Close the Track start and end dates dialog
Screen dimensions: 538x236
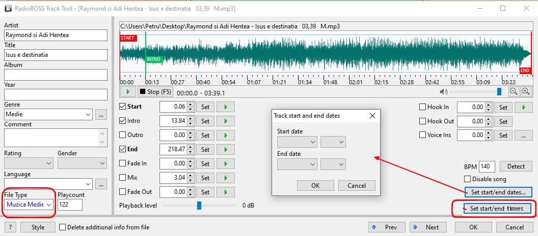click(x=372, y=116)
